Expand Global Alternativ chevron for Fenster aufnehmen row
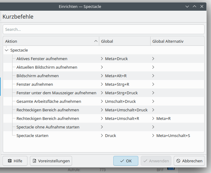The width and height of the screenshot is (211, 173). (x=153, y=84)
